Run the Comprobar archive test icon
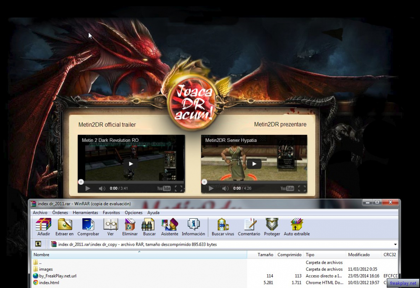The width and height of the screenshot is (420, 288). [x=88, y=226]
